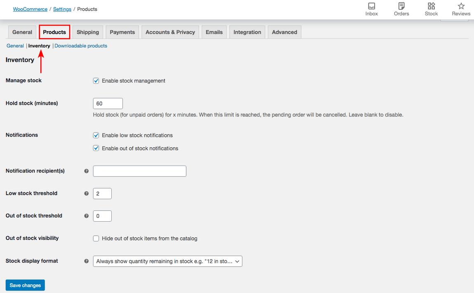Click the Settings breadcrumb link

click(62, 9)
